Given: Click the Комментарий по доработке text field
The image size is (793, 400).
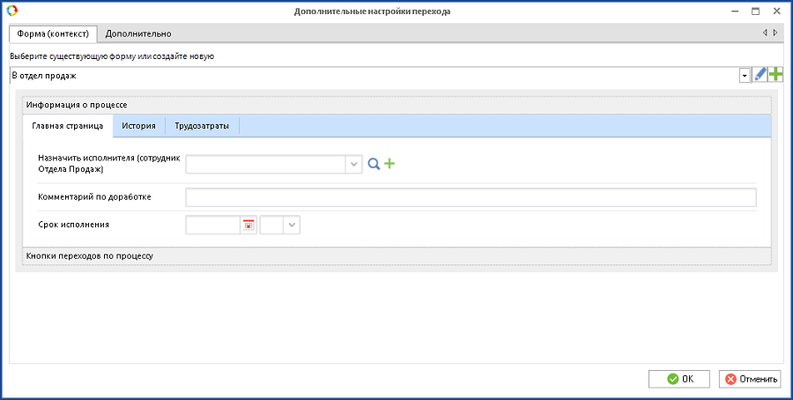Looking at the screenshot, I should [x=471, y=196].
